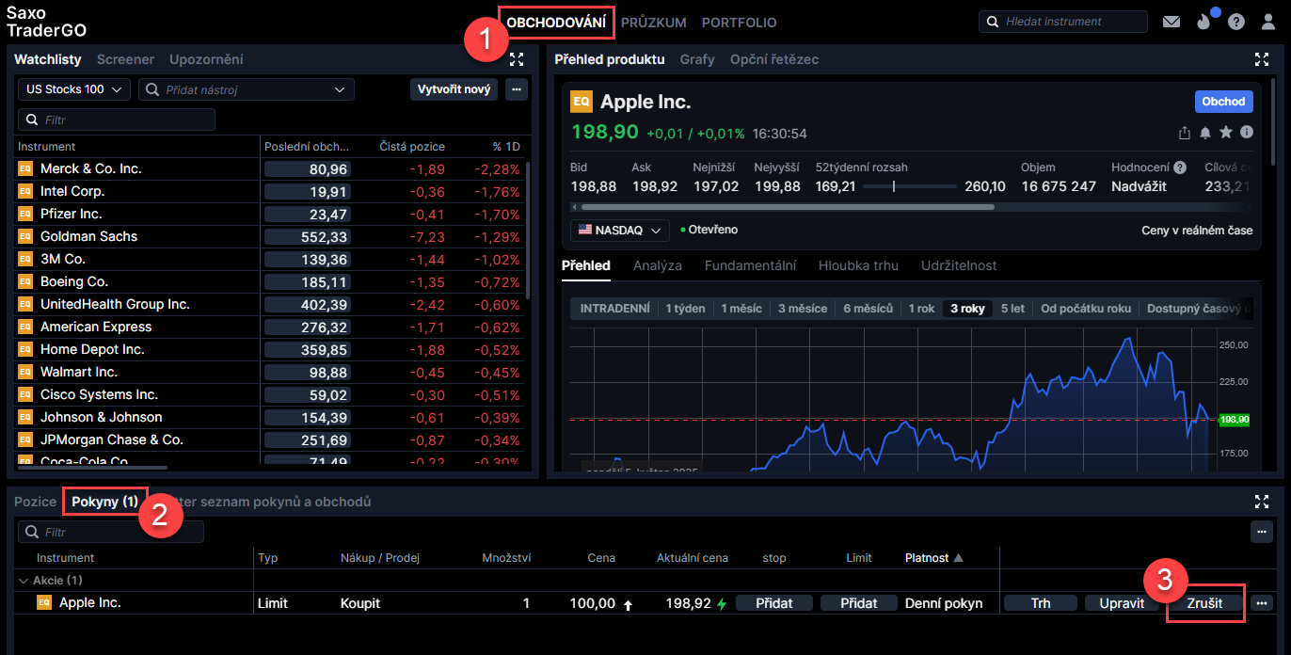The width and height of the screenshot is (1291, 655).
Task: Open the Hloubka trhu tab
Action: tap(859, 265)
